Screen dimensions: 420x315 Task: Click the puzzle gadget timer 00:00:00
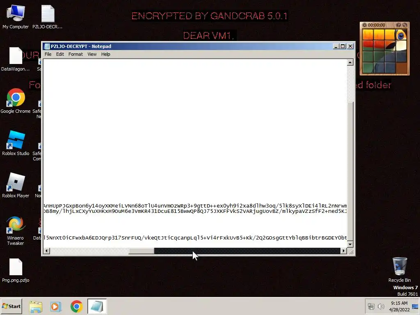pos(377,25)
